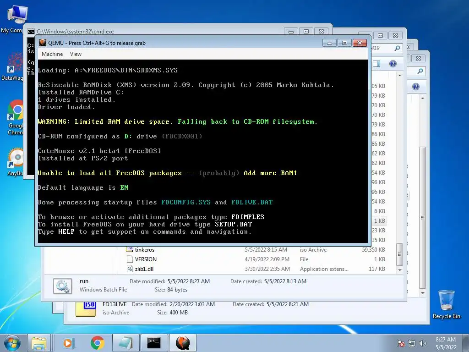Image resolution: width=469 pixels, height=352 pixels.
Task: Open Windows Explorer from taskbar
Action: pyautogui.click(x=39, y=343)
